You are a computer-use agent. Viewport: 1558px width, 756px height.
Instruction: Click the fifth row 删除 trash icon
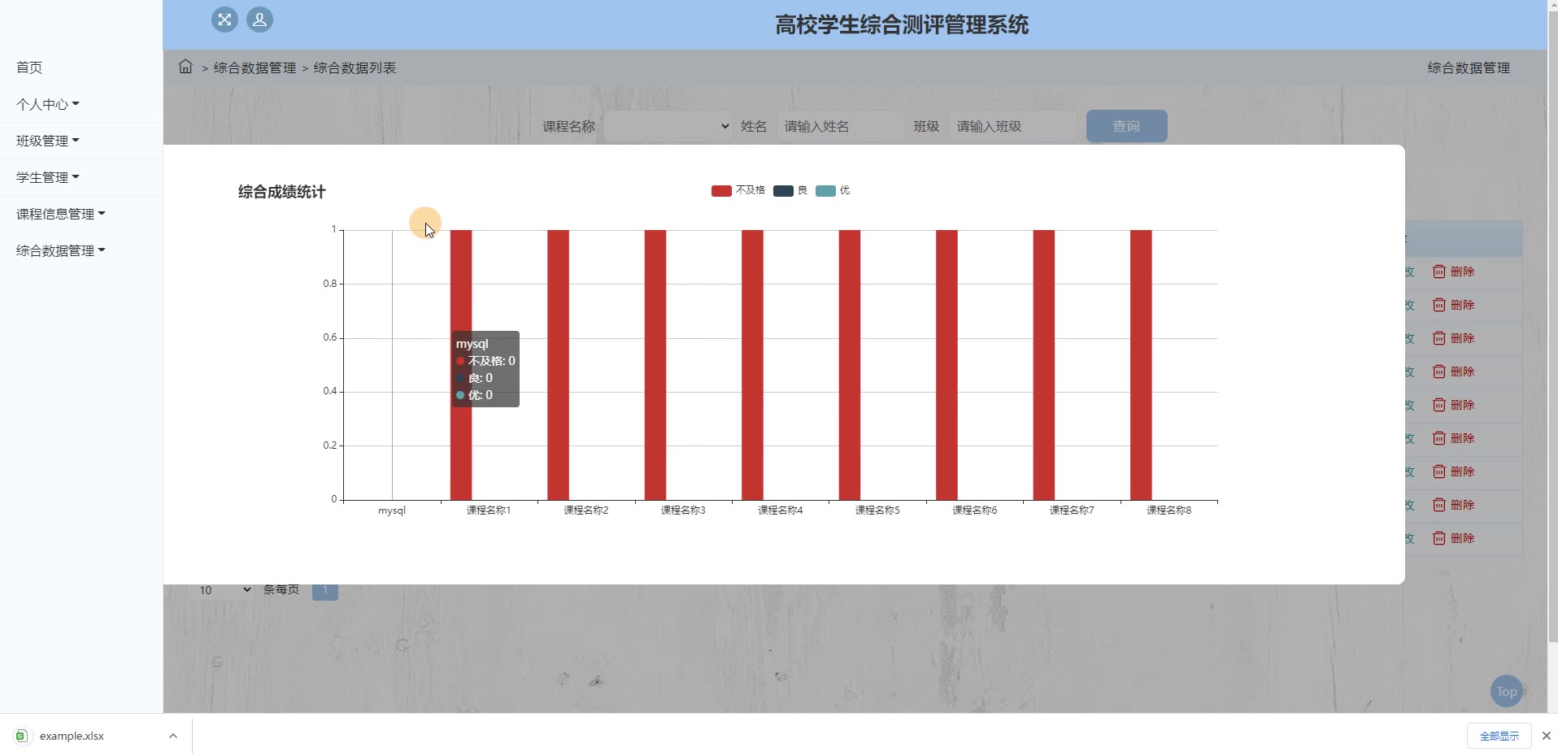point(1438,405)
